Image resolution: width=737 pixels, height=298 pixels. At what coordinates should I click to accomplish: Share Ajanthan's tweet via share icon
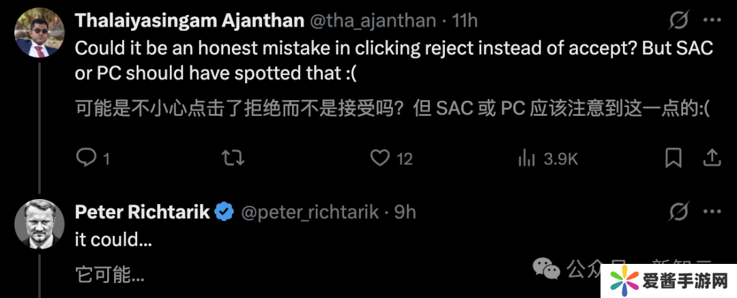click(x=712, y=158)
